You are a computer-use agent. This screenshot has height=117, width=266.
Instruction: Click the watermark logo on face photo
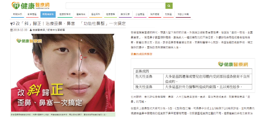[29, 41]
